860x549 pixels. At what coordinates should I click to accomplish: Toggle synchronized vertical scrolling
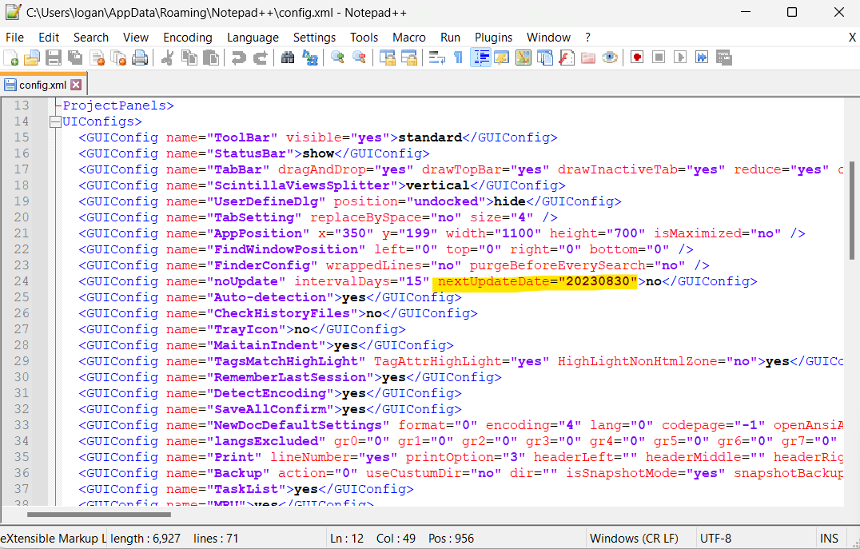[387, 58]
